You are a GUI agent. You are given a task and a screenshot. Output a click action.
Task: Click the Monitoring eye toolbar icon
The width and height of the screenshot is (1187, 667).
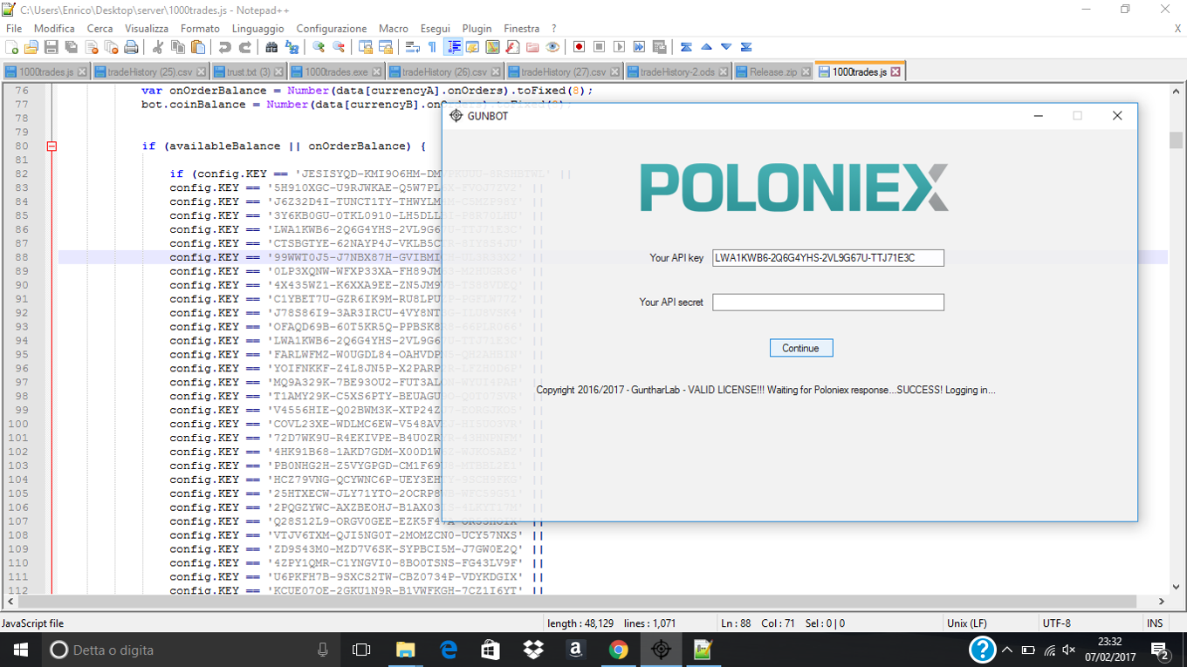point(552,47)
